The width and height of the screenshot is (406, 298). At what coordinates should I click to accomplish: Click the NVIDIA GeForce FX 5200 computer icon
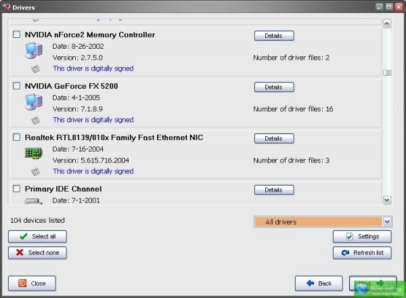click(34, 102)
